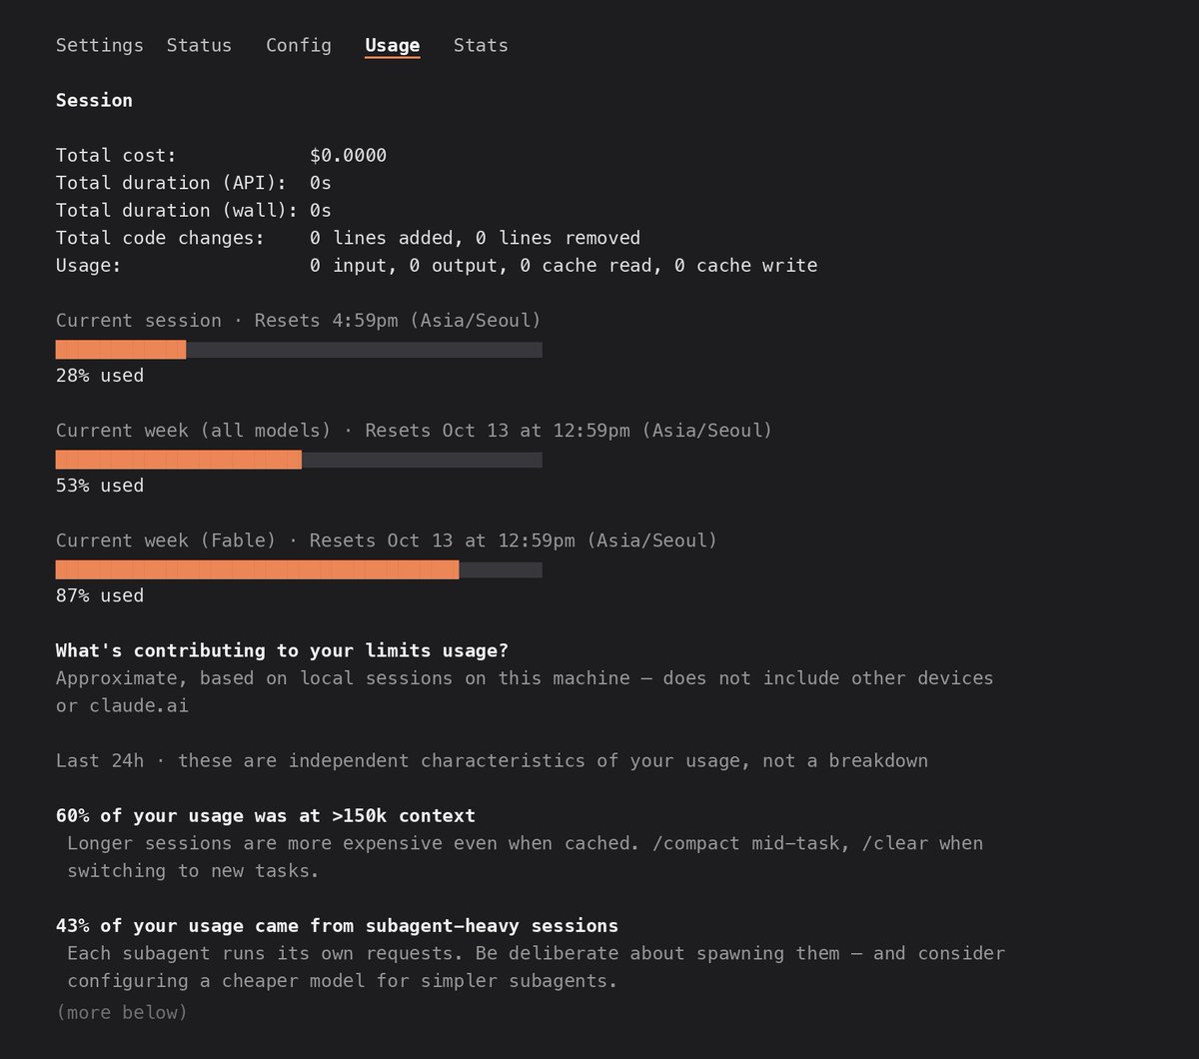The image size is (1199, 1059).
Task: Click 'Current week (all models)' reset line
Action: (x=415, y=431)
